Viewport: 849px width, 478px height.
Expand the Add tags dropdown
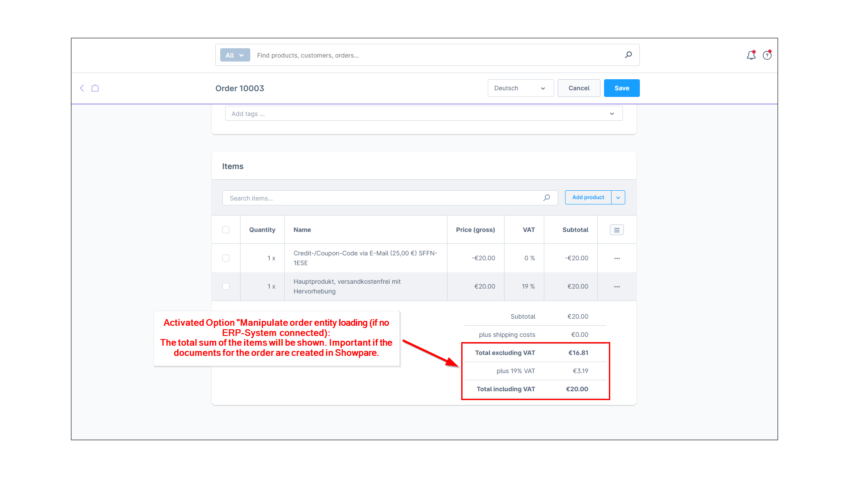(612, 114)
